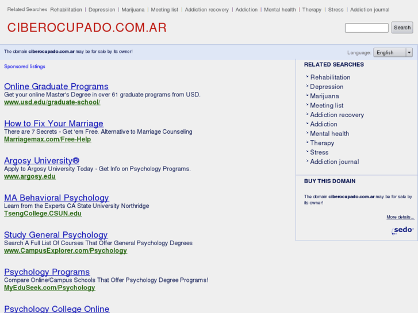Click the sedo logo
Screen dimensions: 418x313
coord(402,230)
